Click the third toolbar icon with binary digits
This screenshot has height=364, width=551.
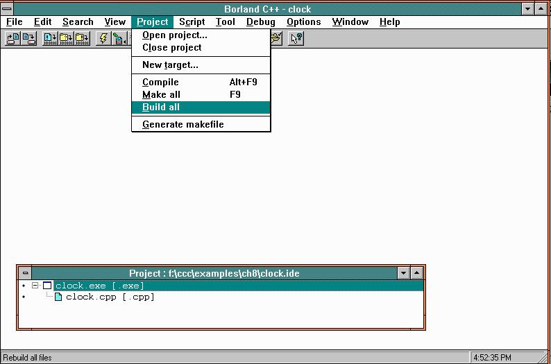click(x=51, y=39)
